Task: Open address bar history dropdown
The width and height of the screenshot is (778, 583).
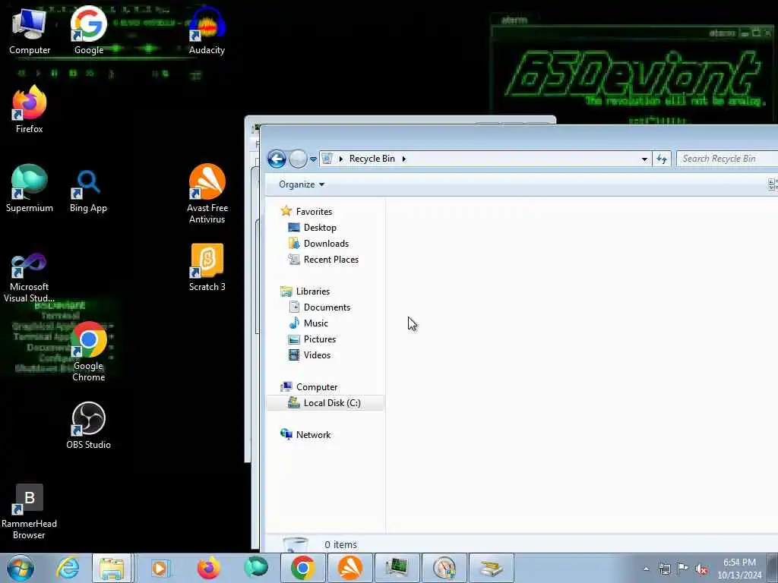Action: coord(644,159)
